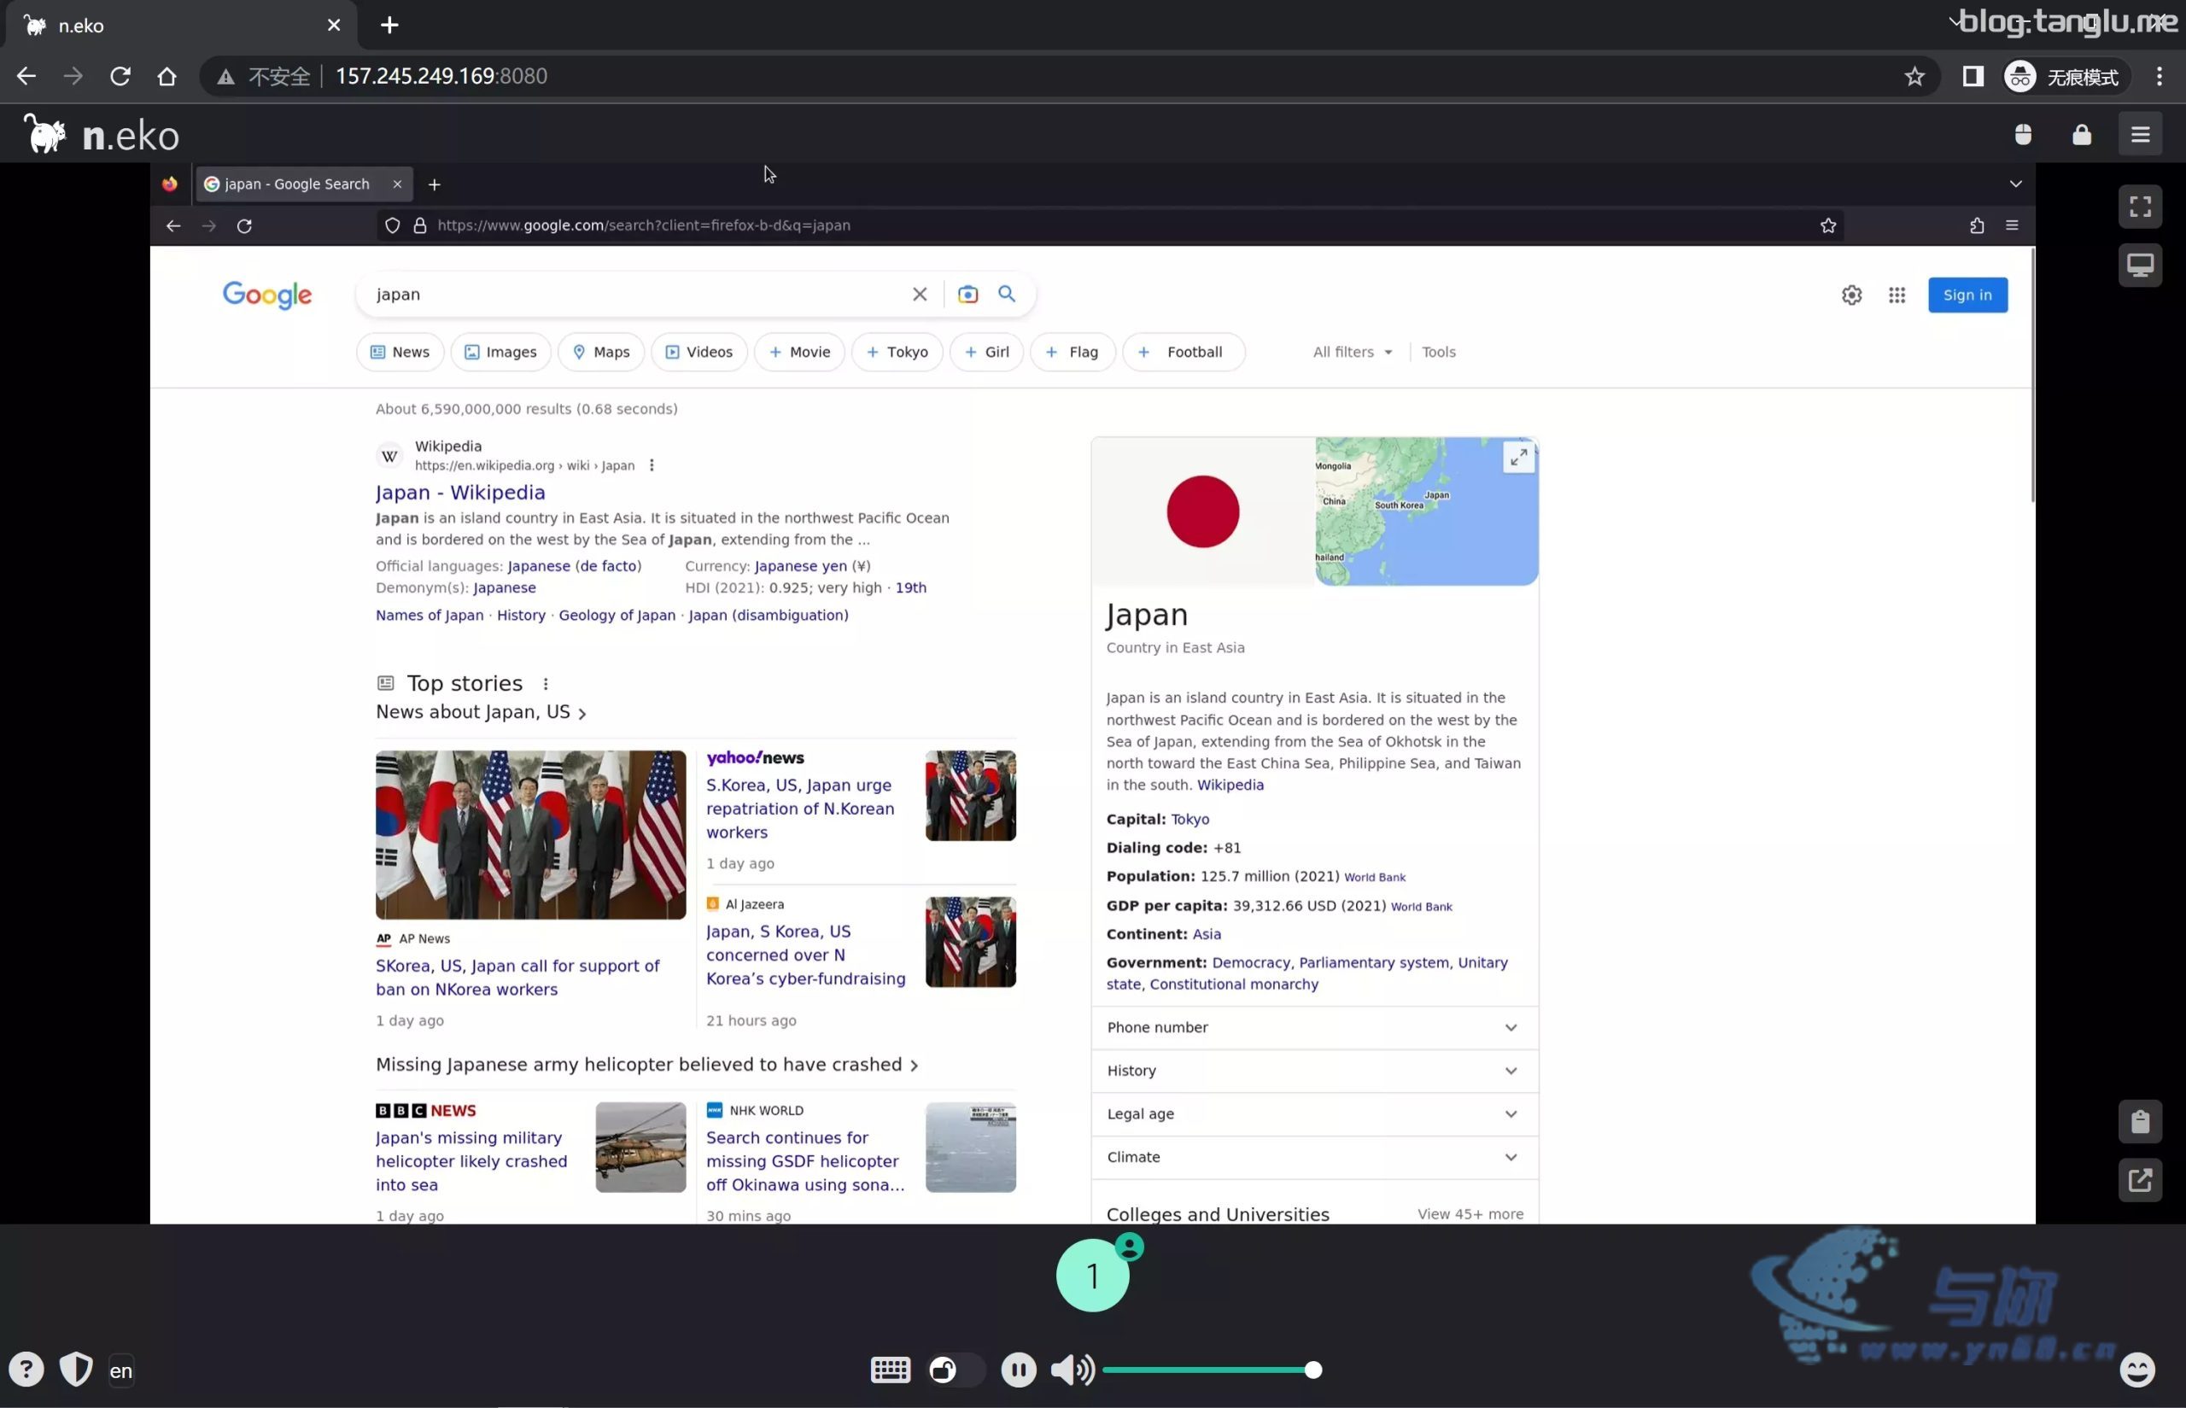This screenshot has height=1408, width=2186.
Task: Click the Firefox URL address field
Action: click(x=1109, y=225)
